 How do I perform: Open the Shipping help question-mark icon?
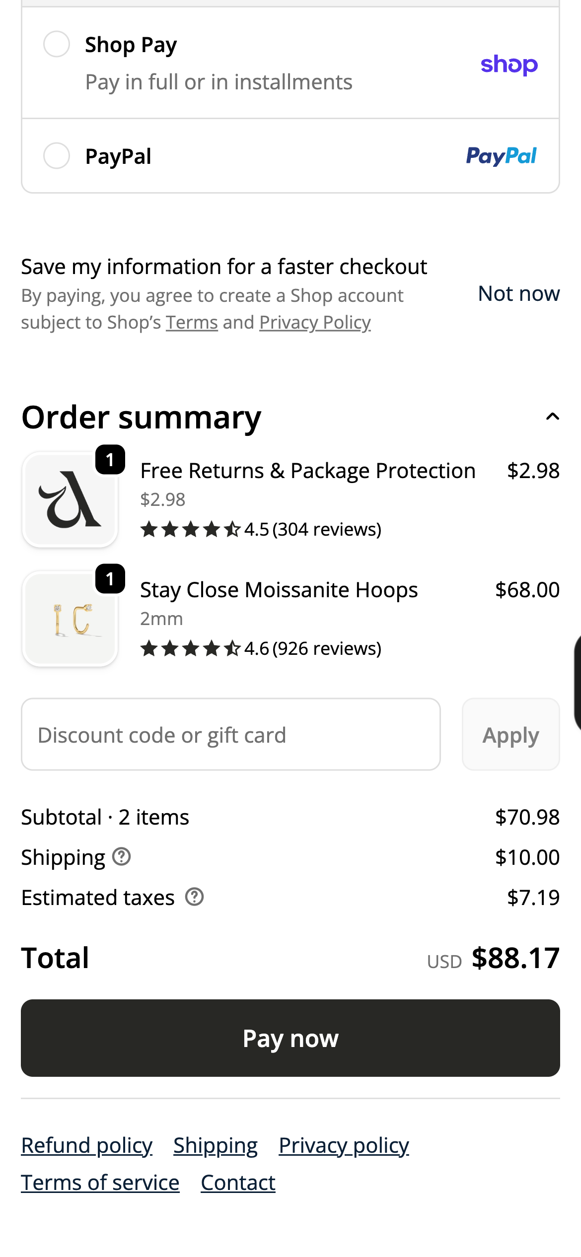[121, 857]
